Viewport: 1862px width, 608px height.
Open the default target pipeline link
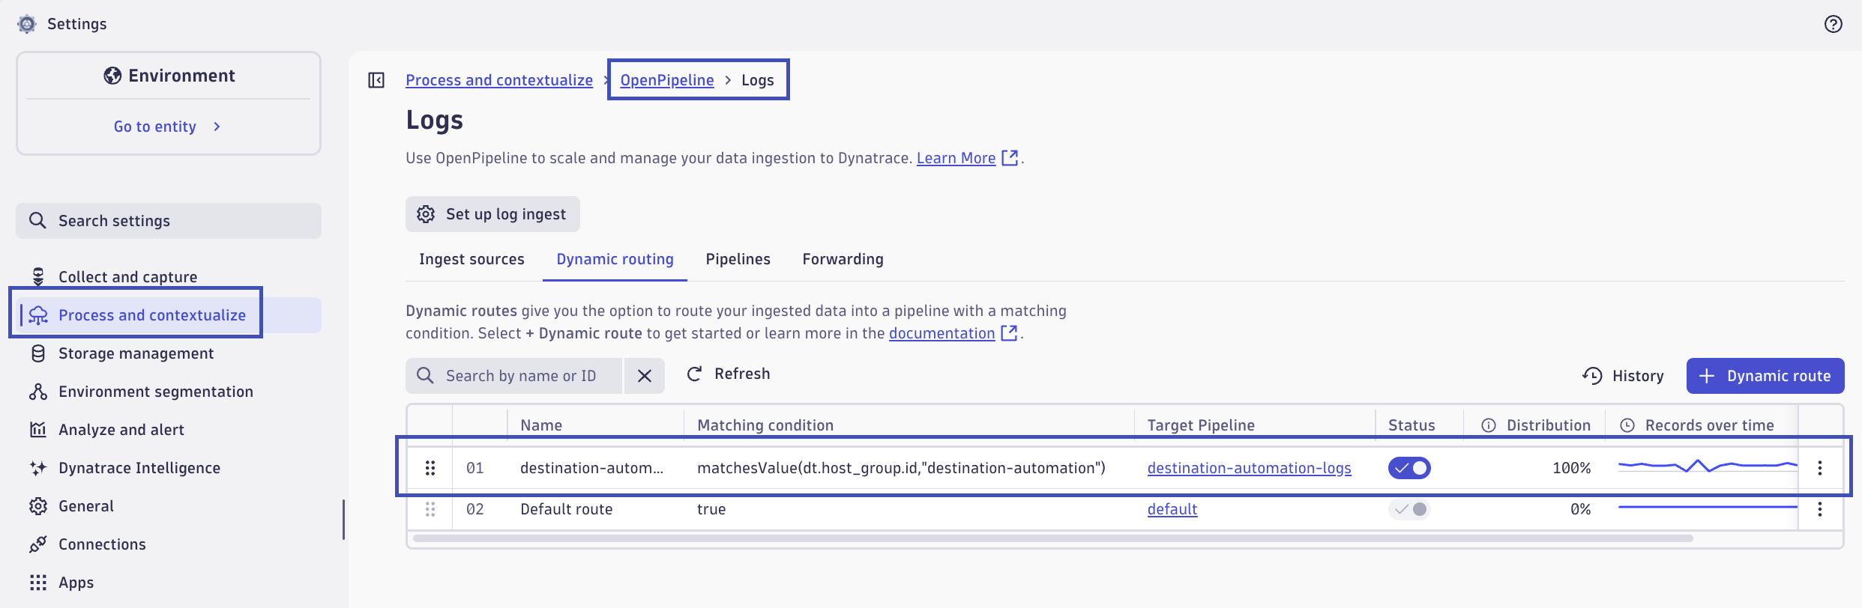click(1172, 509)
